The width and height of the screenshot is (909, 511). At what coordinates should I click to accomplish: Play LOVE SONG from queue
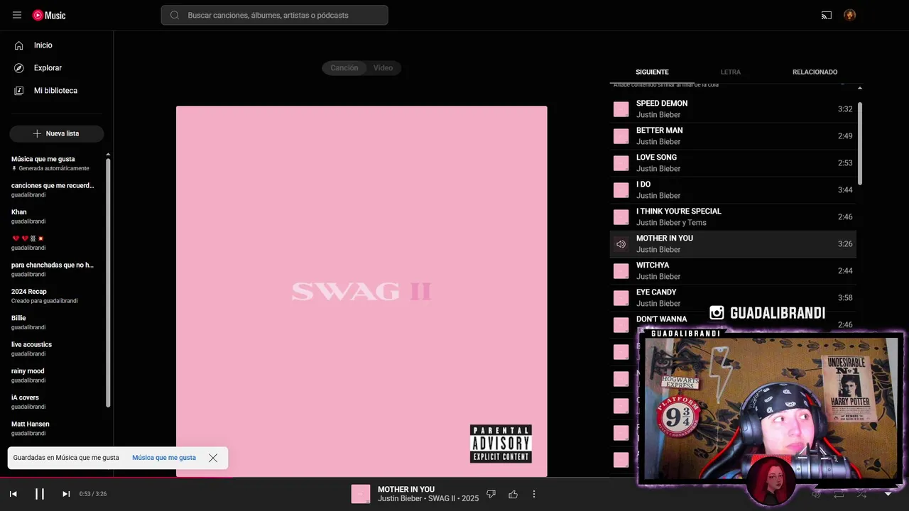click(x=733, y=163)
